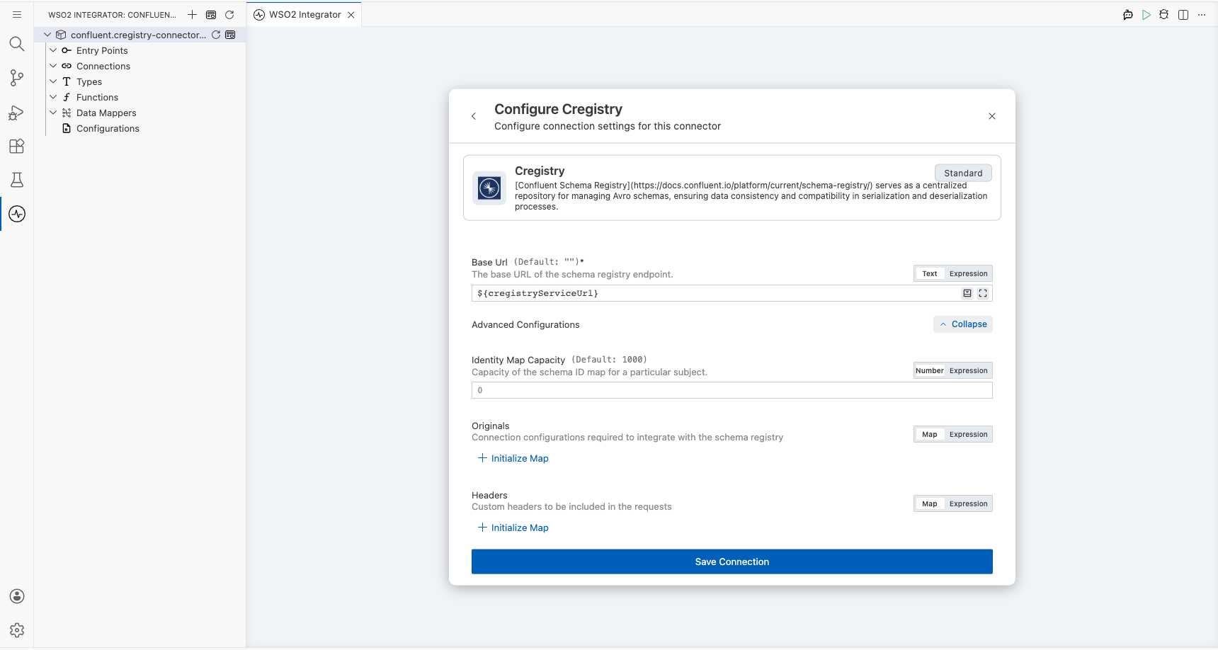Expand the Base Url editor fullscreen icon
The width and height of the screenshot is (1218, 650).
(x=983, y=293)
